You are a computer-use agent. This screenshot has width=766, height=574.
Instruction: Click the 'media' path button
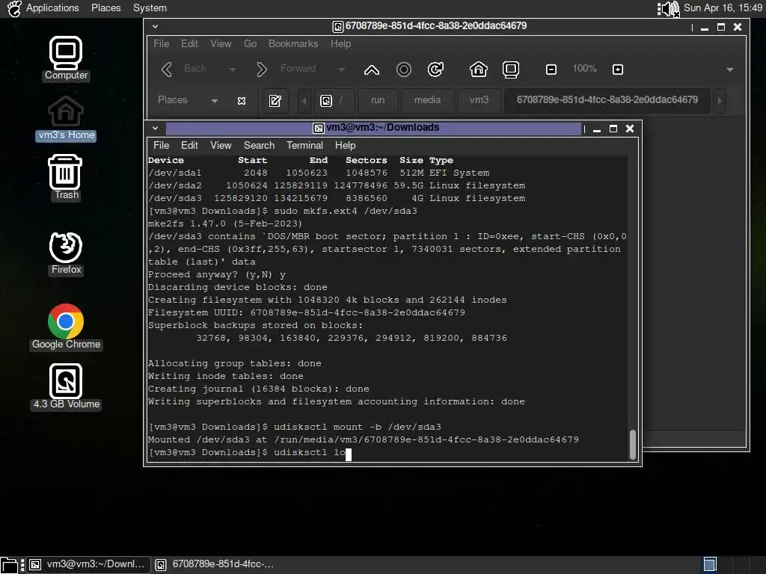[x=427, y=101]
